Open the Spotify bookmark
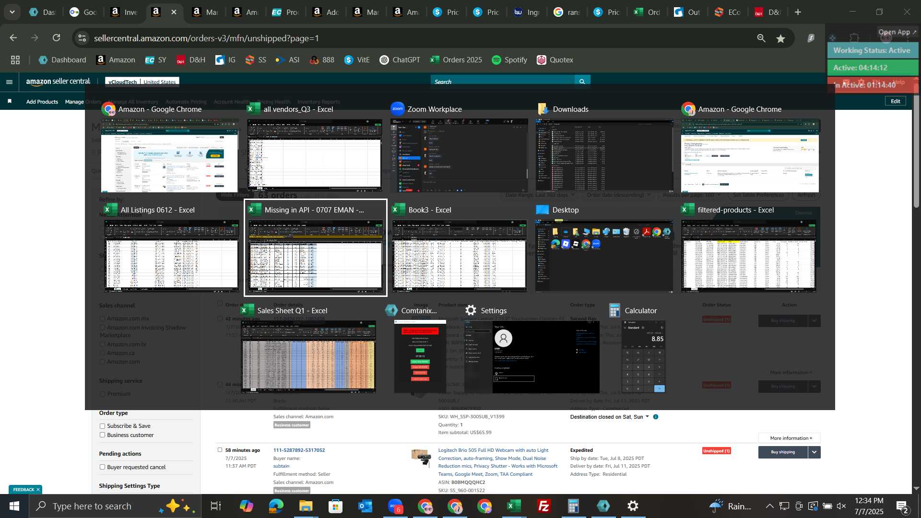This screenshot has height=518, width=921. tap(509, 60)
